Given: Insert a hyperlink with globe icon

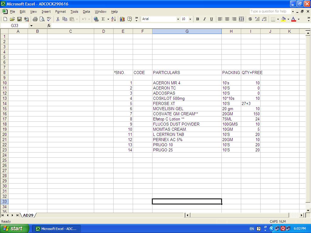Looking at the screenshot, I should 96,19.
